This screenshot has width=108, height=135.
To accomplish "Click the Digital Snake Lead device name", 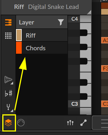I will pos(53,7).
